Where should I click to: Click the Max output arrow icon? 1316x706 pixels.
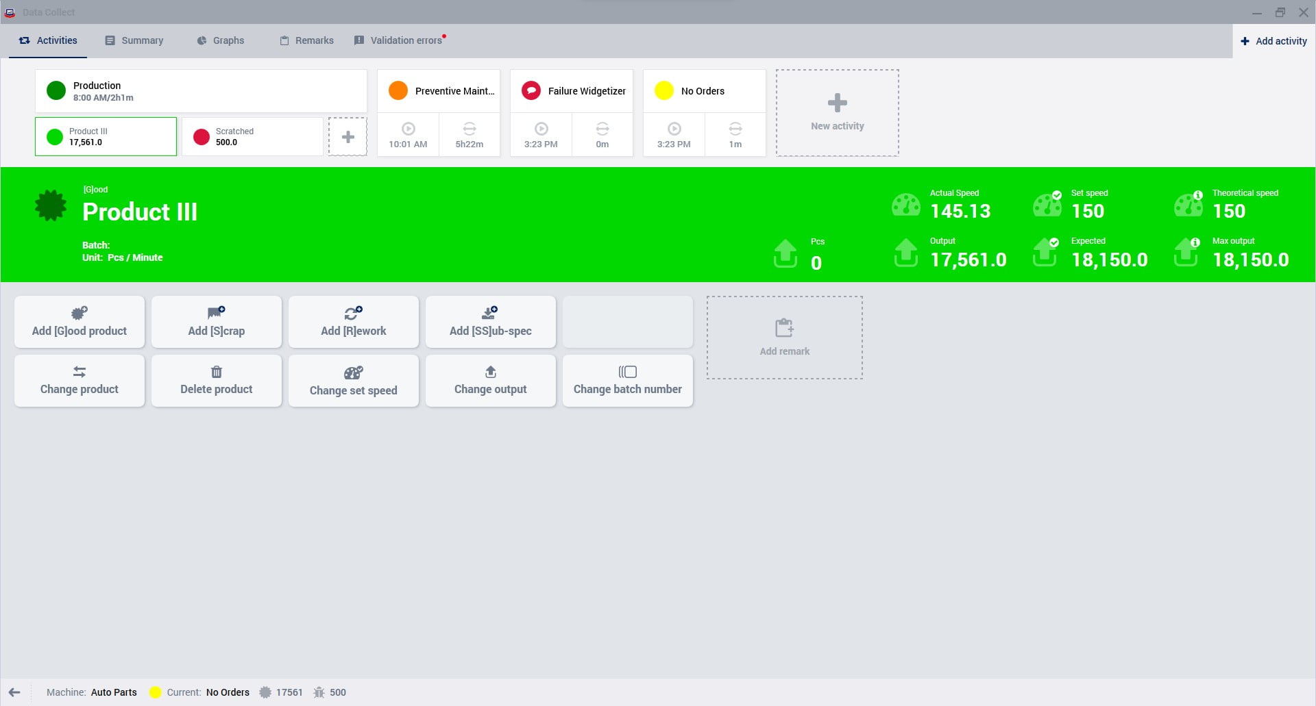click(1186, 253)
